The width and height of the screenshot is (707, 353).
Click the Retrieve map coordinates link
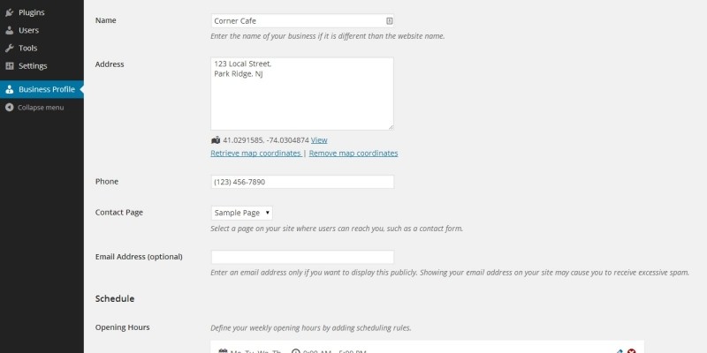click(255, 153)
